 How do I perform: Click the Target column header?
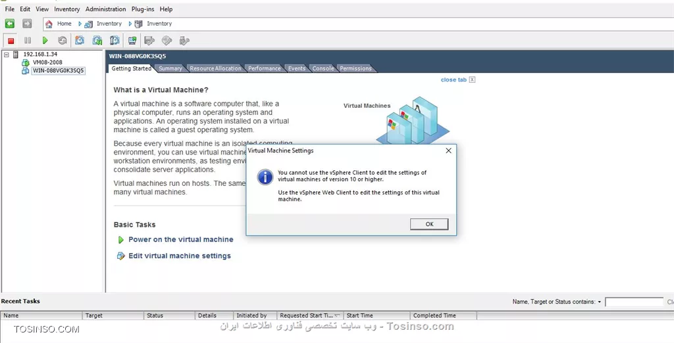(x=113, y=315)
